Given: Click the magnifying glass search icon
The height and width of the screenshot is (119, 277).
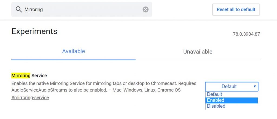Looking at the screenshot, I should pos(19,9).
